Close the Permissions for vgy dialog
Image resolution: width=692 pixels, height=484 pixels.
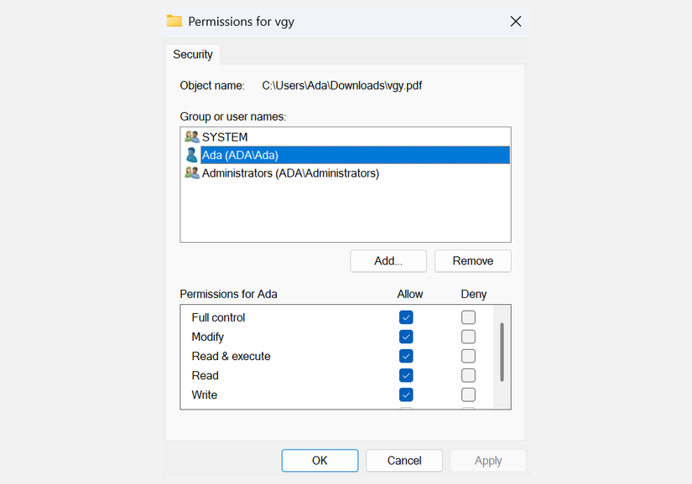516,21
